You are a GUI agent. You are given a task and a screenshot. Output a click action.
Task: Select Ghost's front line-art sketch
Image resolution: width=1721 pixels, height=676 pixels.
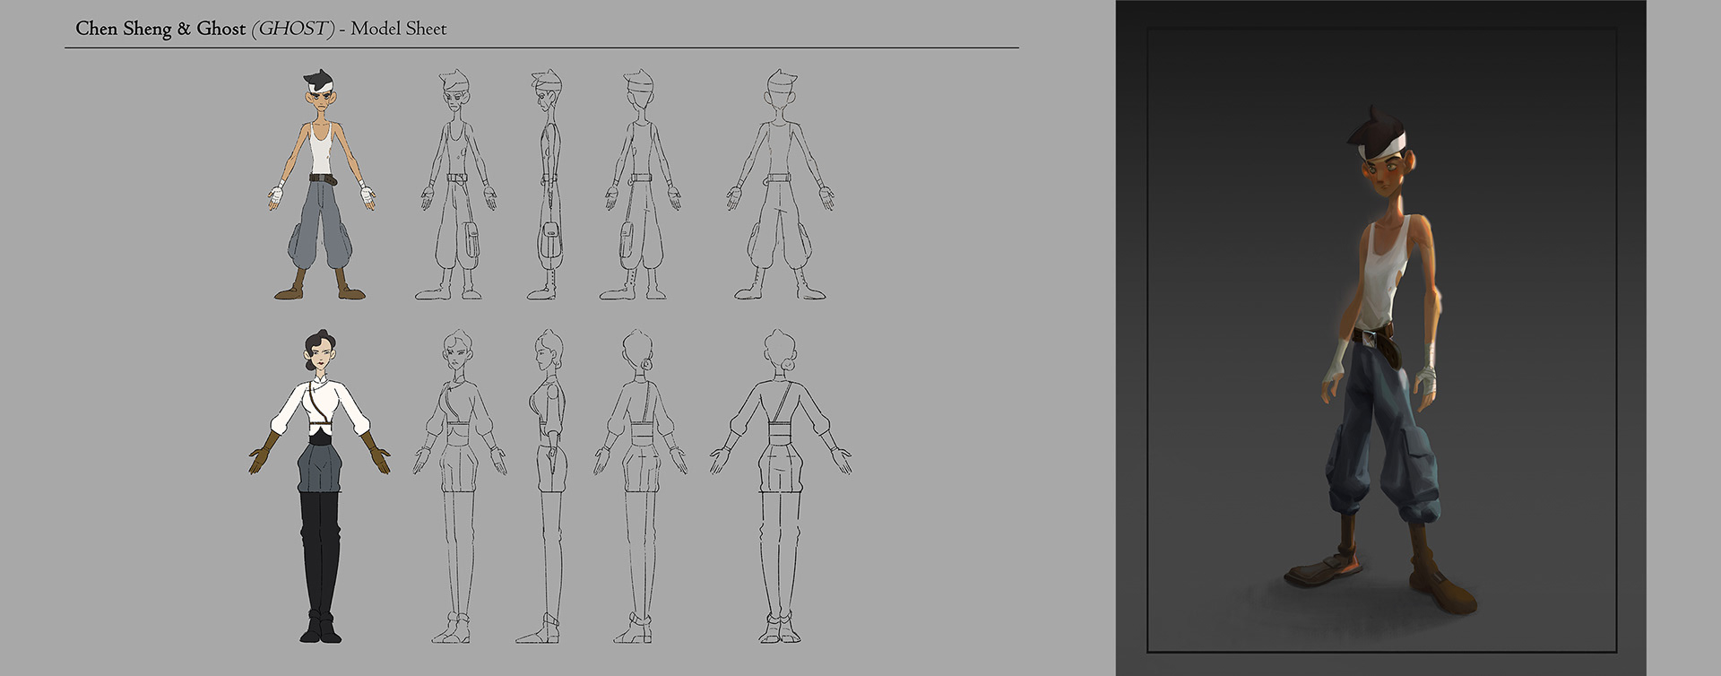459,486
